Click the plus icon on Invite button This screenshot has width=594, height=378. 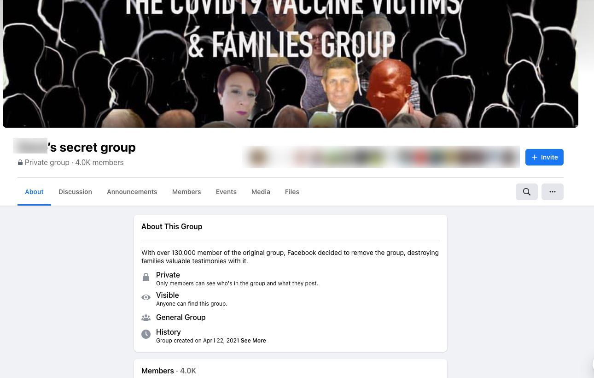coord(535,157)
